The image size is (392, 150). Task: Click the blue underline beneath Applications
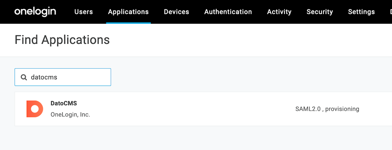point(129,23)
